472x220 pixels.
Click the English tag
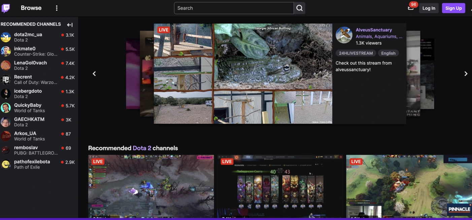tap(388, 53)
